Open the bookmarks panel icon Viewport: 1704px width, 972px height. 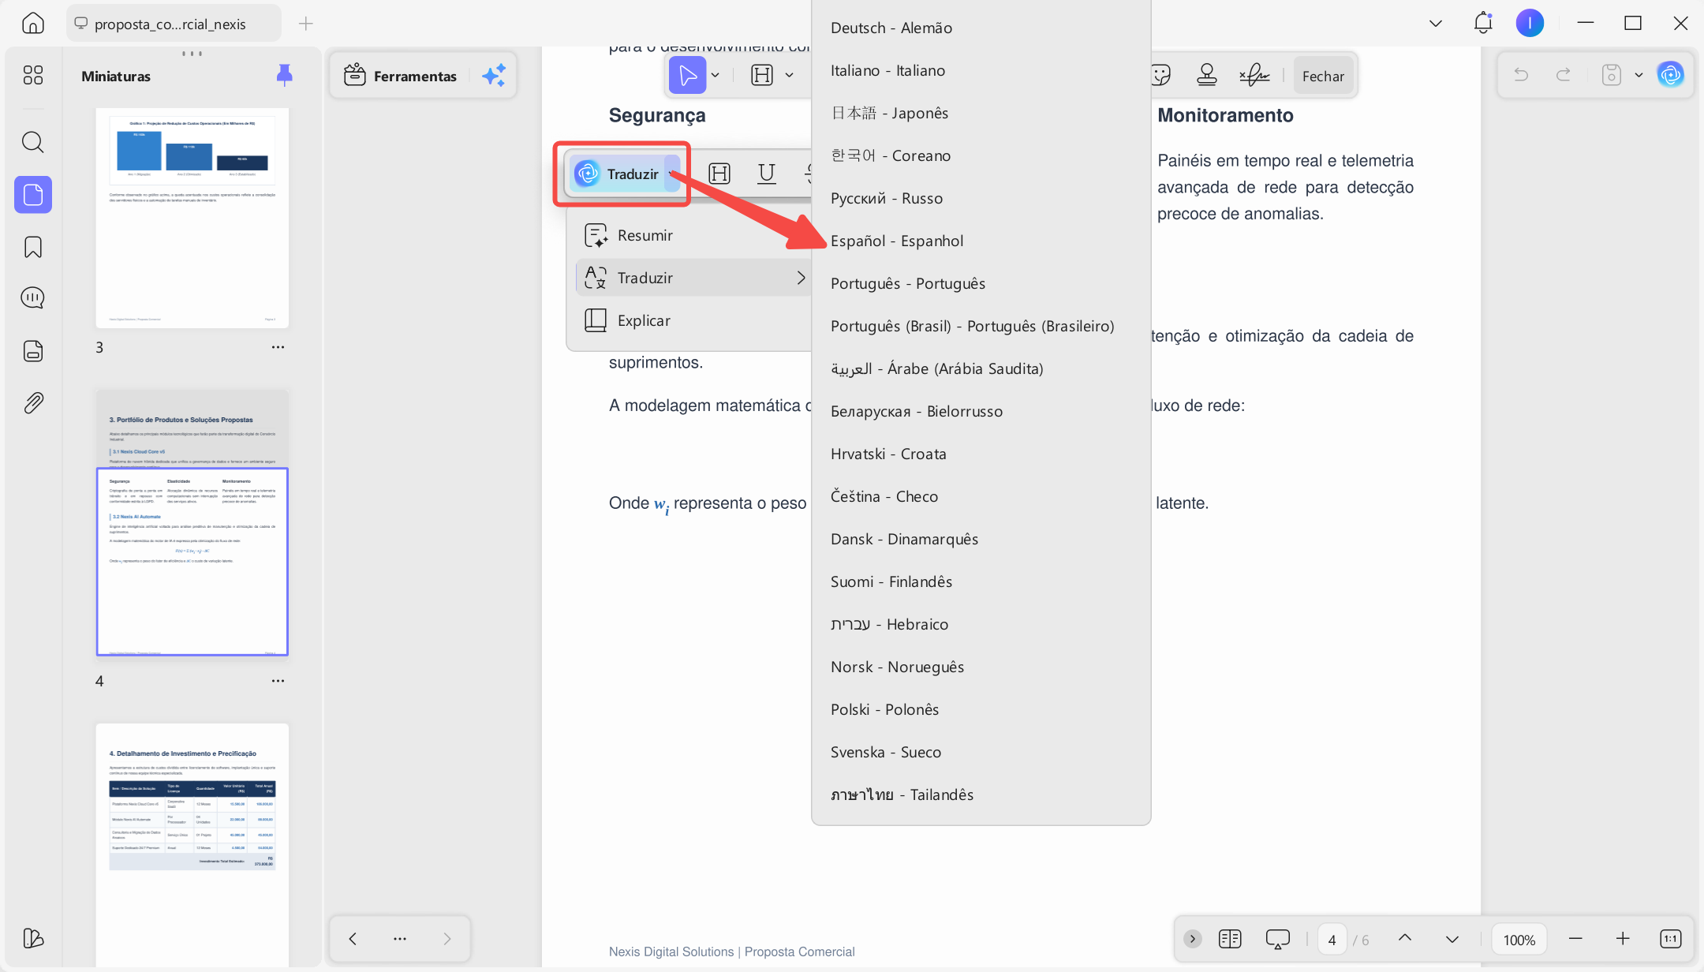pyautogui.click(x=32, y=247)
